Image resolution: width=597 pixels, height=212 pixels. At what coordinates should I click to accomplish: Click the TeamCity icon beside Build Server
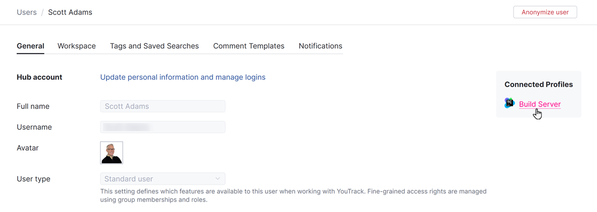pos(510,104)
